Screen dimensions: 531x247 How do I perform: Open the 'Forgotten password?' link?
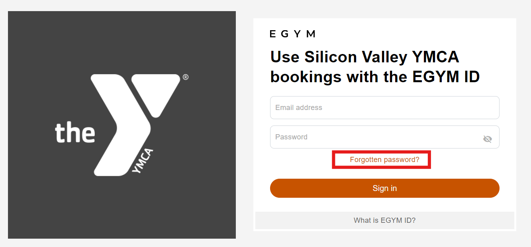(x=384, y=160)
